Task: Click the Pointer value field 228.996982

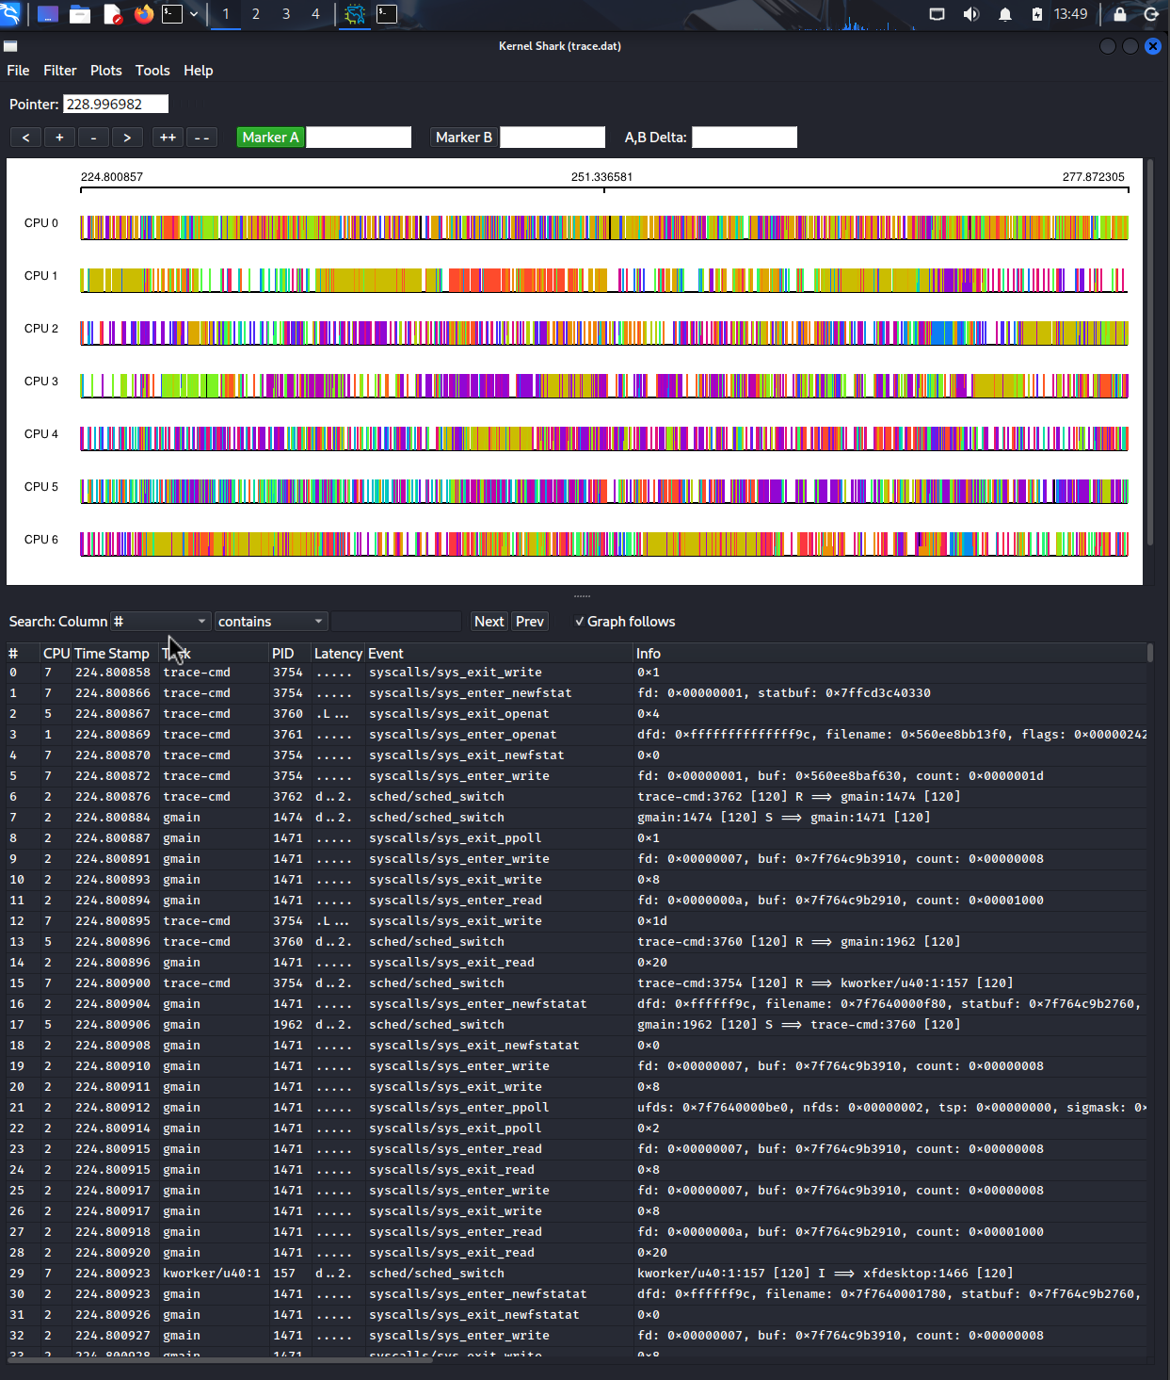Action: click(116, 105)
